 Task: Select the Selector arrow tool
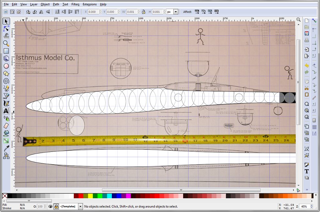6,21
